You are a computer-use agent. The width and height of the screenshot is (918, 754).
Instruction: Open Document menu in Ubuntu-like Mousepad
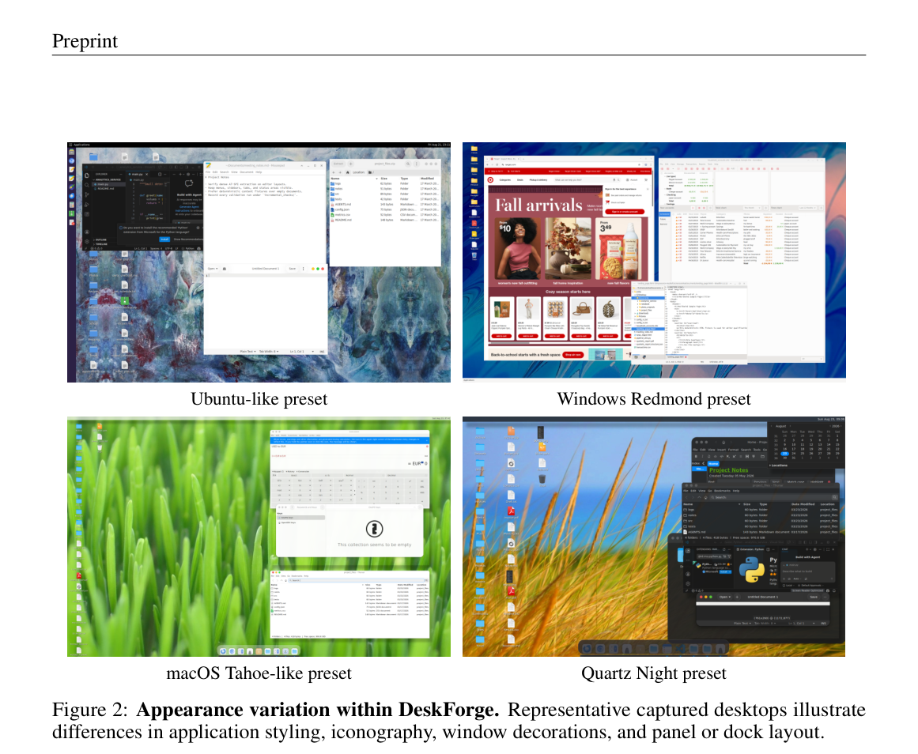[x=247, y=172]
